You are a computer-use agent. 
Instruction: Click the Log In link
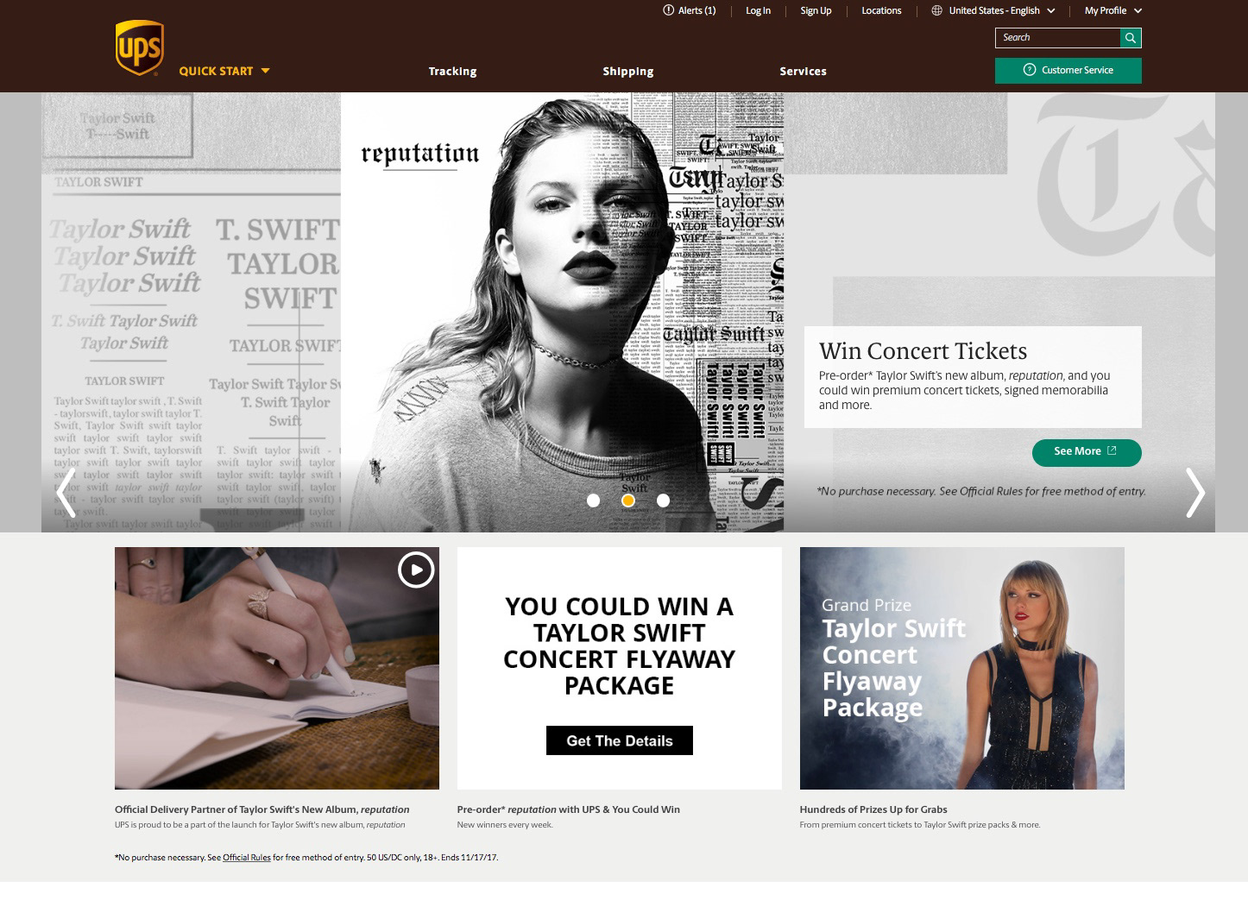tap(758, 10)
